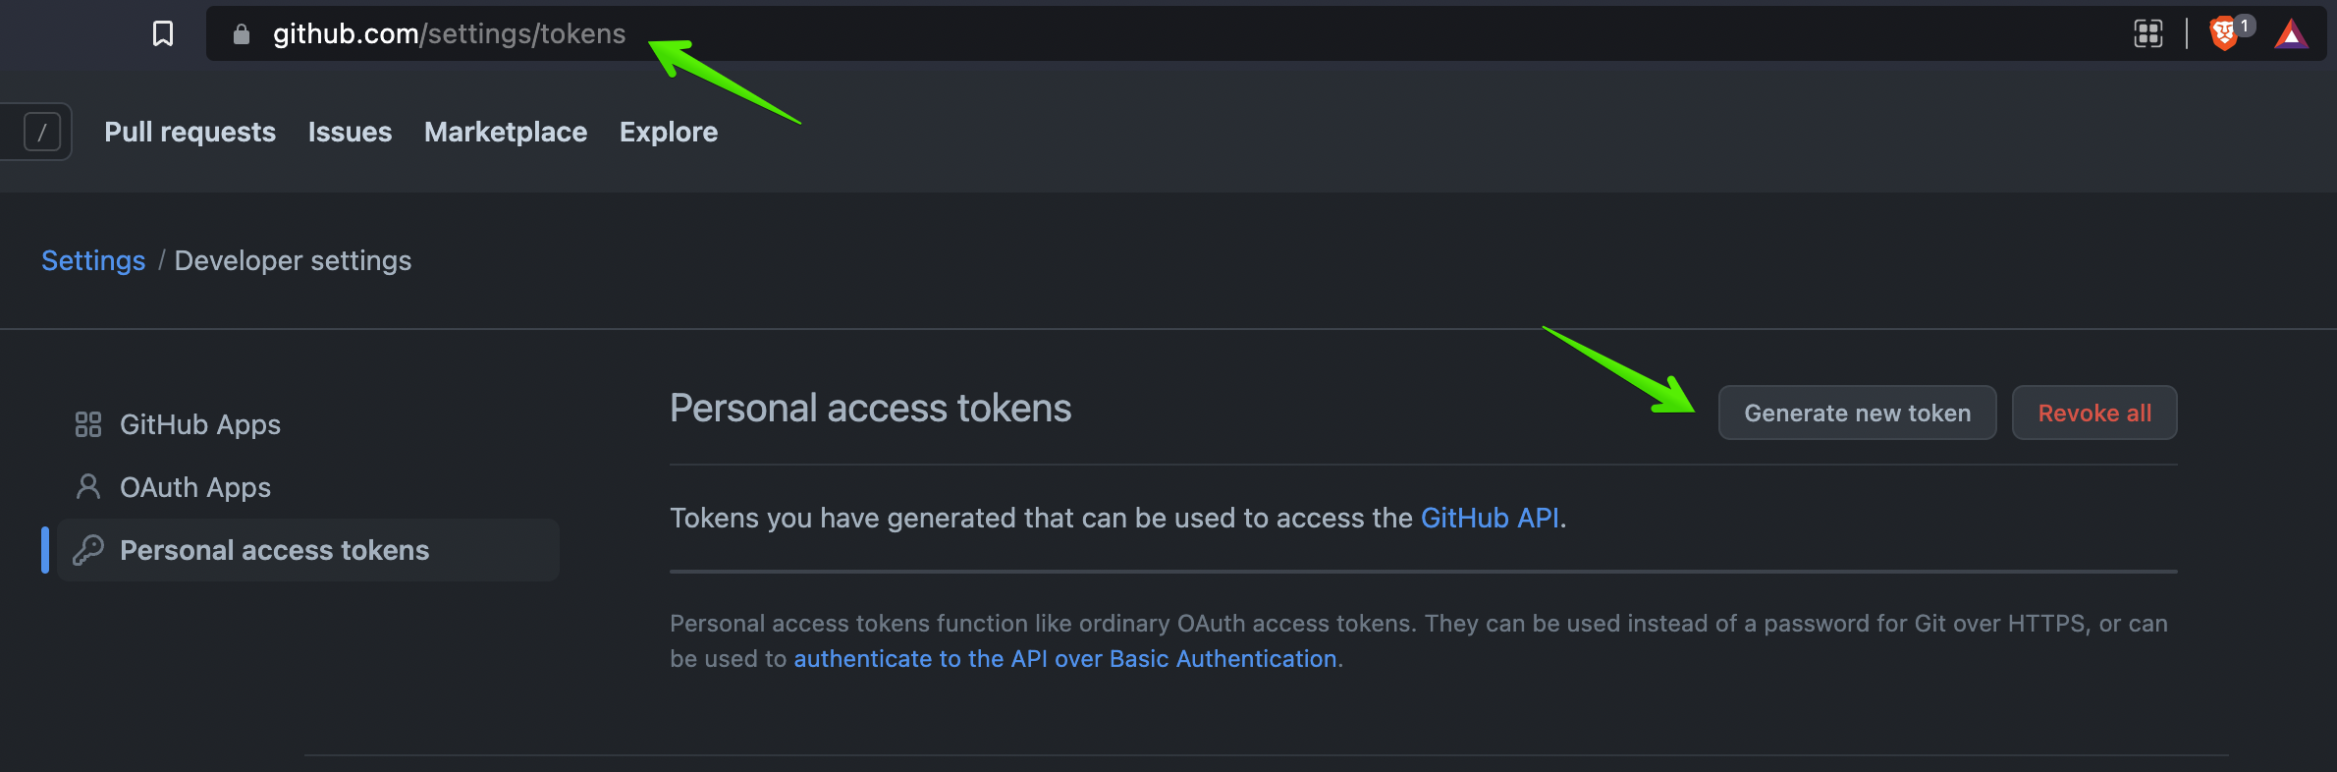Click the Revoke all button
The image size is (2337, 772).
(2093, 413)
